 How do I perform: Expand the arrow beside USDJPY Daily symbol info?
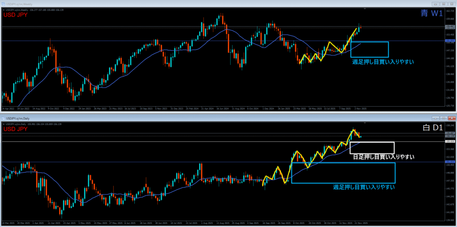(3, 124)
